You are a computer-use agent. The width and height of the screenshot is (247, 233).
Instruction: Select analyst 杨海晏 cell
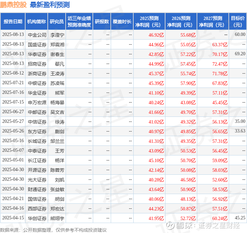coord(57,103)
